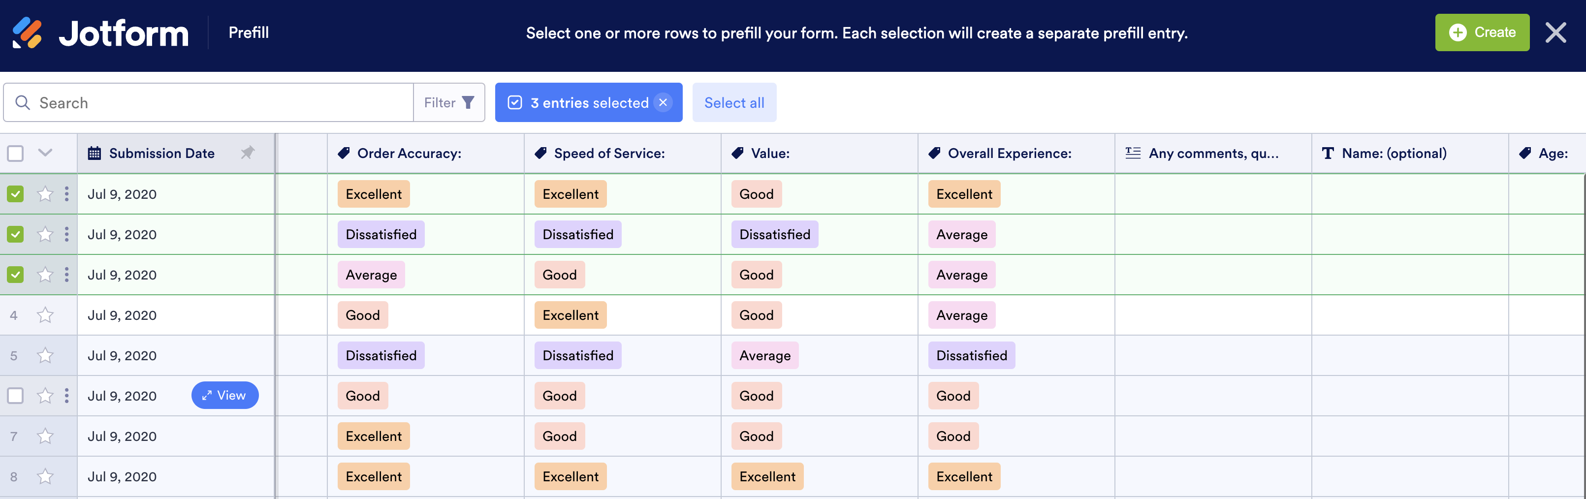Clear selection with the X in entries badge
This screenshot has width=1586, height=499.
tap(663, 103)
